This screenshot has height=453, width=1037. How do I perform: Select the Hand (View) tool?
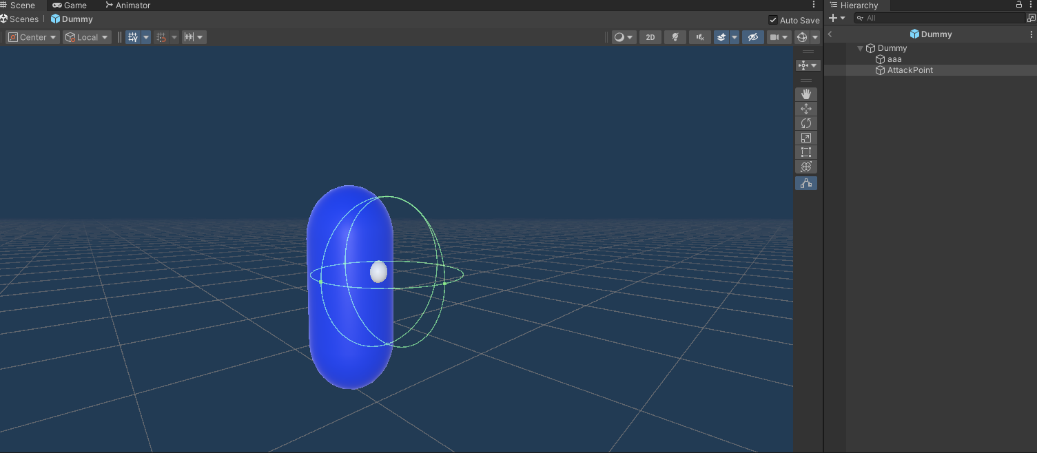(x=806, y=94)
